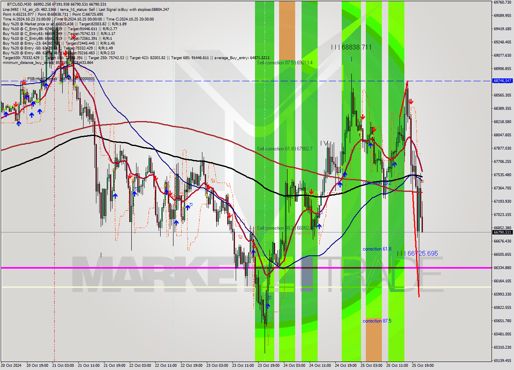Image resolution: width=514 pixels, height=370 pixels.
Task: Click the 65481.005 price axis label
Action: [502, 334]
